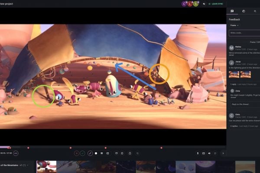Select the sixth filmstrip thumbnail
Image resolution: width=260 pixels, height=173 pixels.
[x=146, y=167]
